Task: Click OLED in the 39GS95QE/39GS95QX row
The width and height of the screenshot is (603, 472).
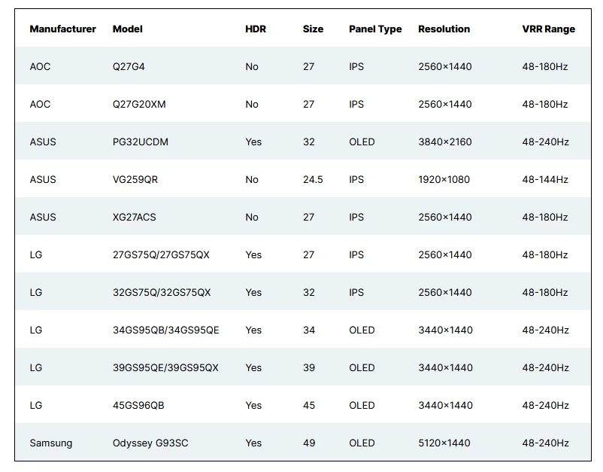Action: 362,368
